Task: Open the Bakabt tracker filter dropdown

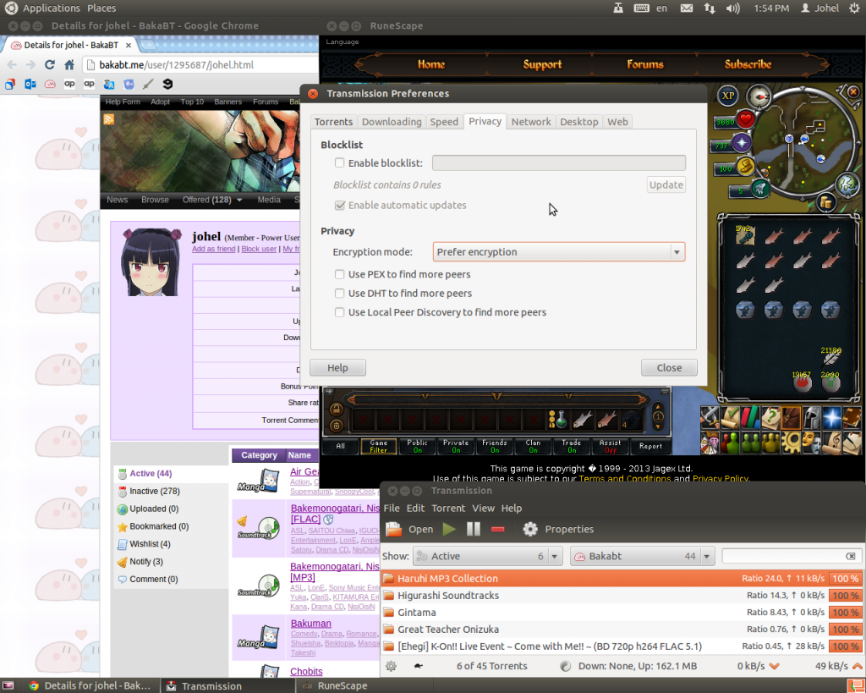Action: (x=643, y=556)
